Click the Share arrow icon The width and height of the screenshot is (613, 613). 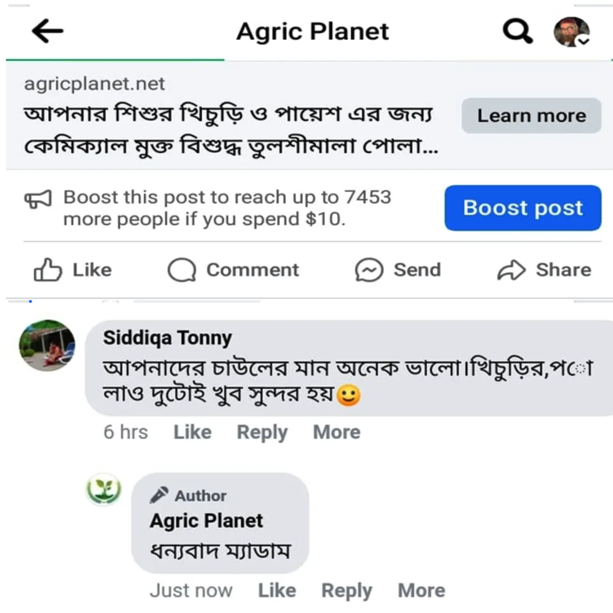tap(511, 270)
